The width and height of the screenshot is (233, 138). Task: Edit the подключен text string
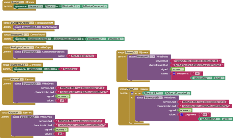point(70,69)
